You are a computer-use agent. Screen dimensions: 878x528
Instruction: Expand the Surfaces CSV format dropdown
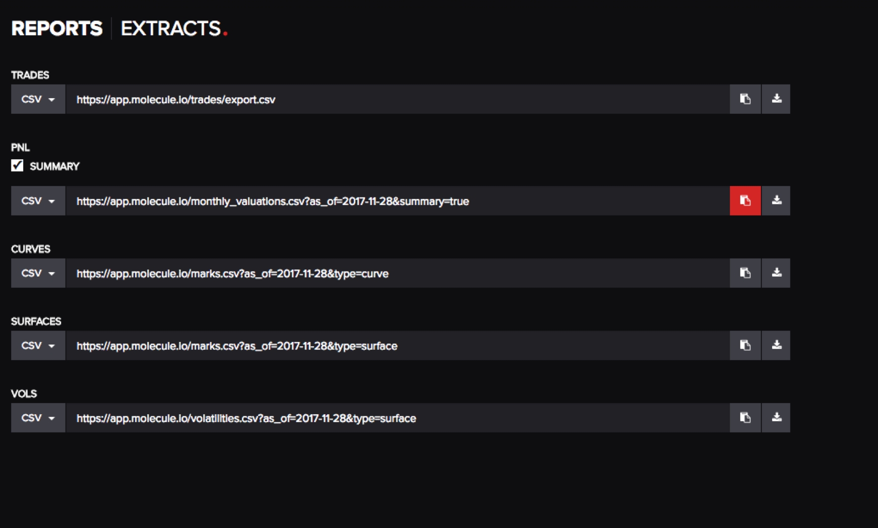[38, 346]
